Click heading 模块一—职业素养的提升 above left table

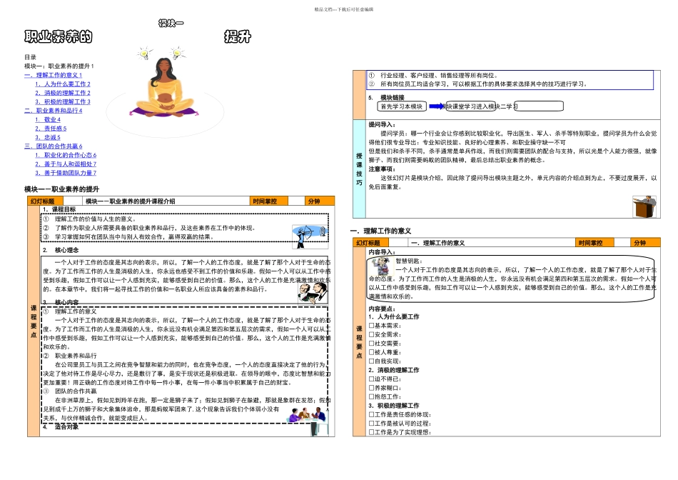[62, 189]
